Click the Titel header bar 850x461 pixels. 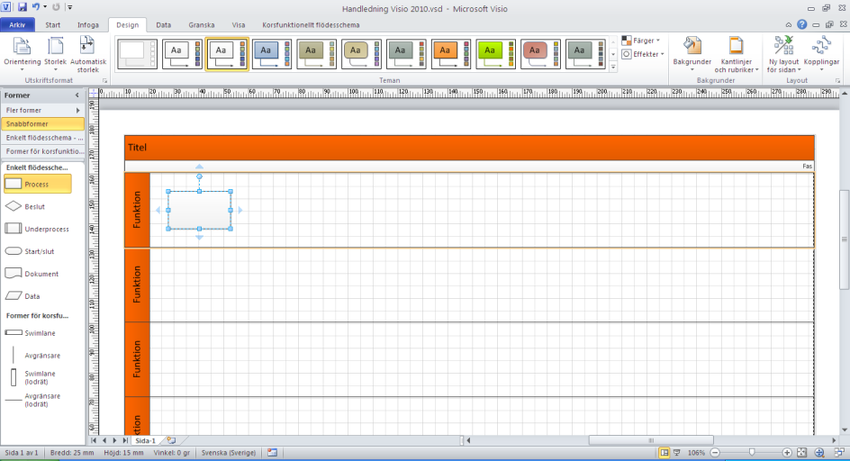point(469,148)
